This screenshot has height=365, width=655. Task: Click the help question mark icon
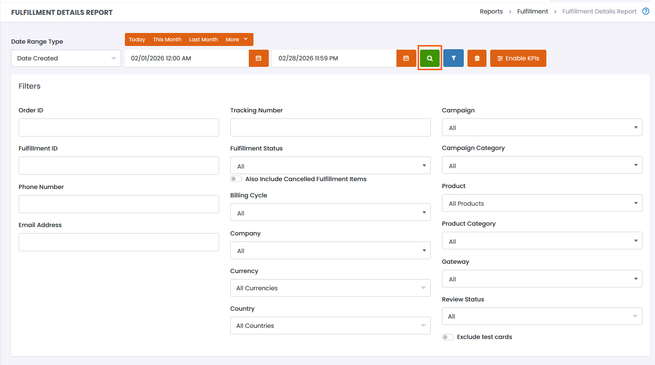(x=646, y=12)
